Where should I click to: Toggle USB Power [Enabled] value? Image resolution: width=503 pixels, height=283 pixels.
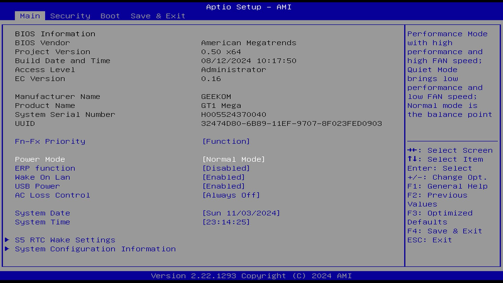coord(224,186)
